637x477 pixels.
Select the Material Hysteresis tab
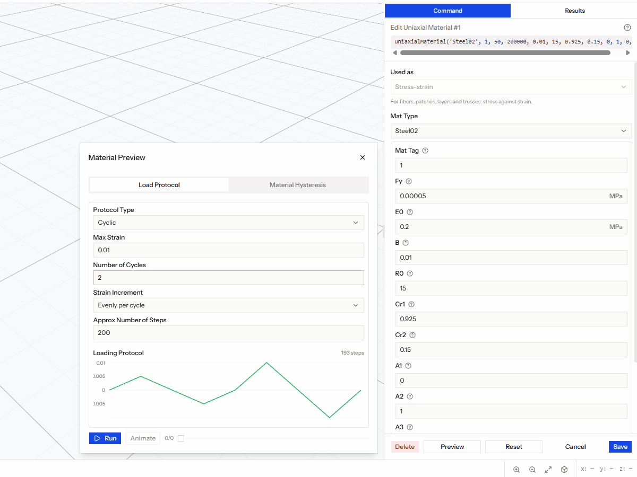[298, 185]
